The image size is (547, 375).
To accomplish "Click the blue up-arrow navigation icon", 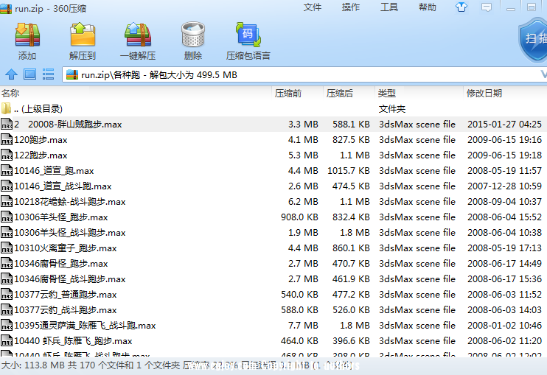I will point(11,74).
